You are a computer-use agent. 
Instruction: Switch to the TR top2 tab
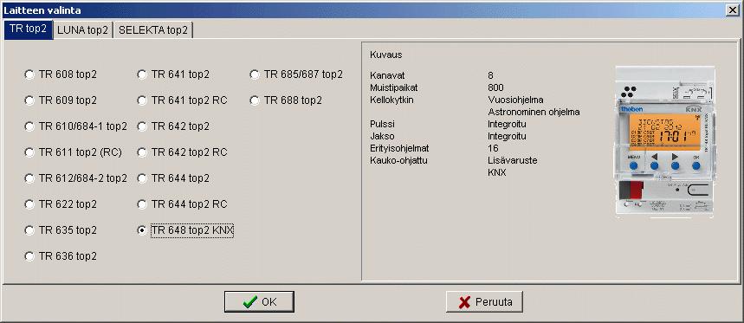point(28,29)
